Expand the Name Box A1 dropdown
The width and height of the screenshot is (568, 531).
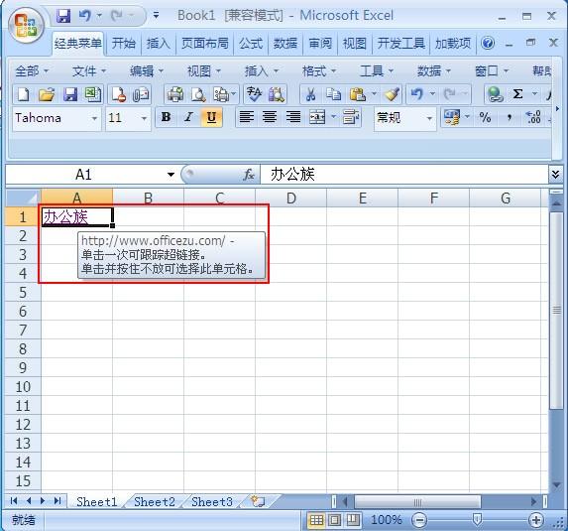coord(170,175)
